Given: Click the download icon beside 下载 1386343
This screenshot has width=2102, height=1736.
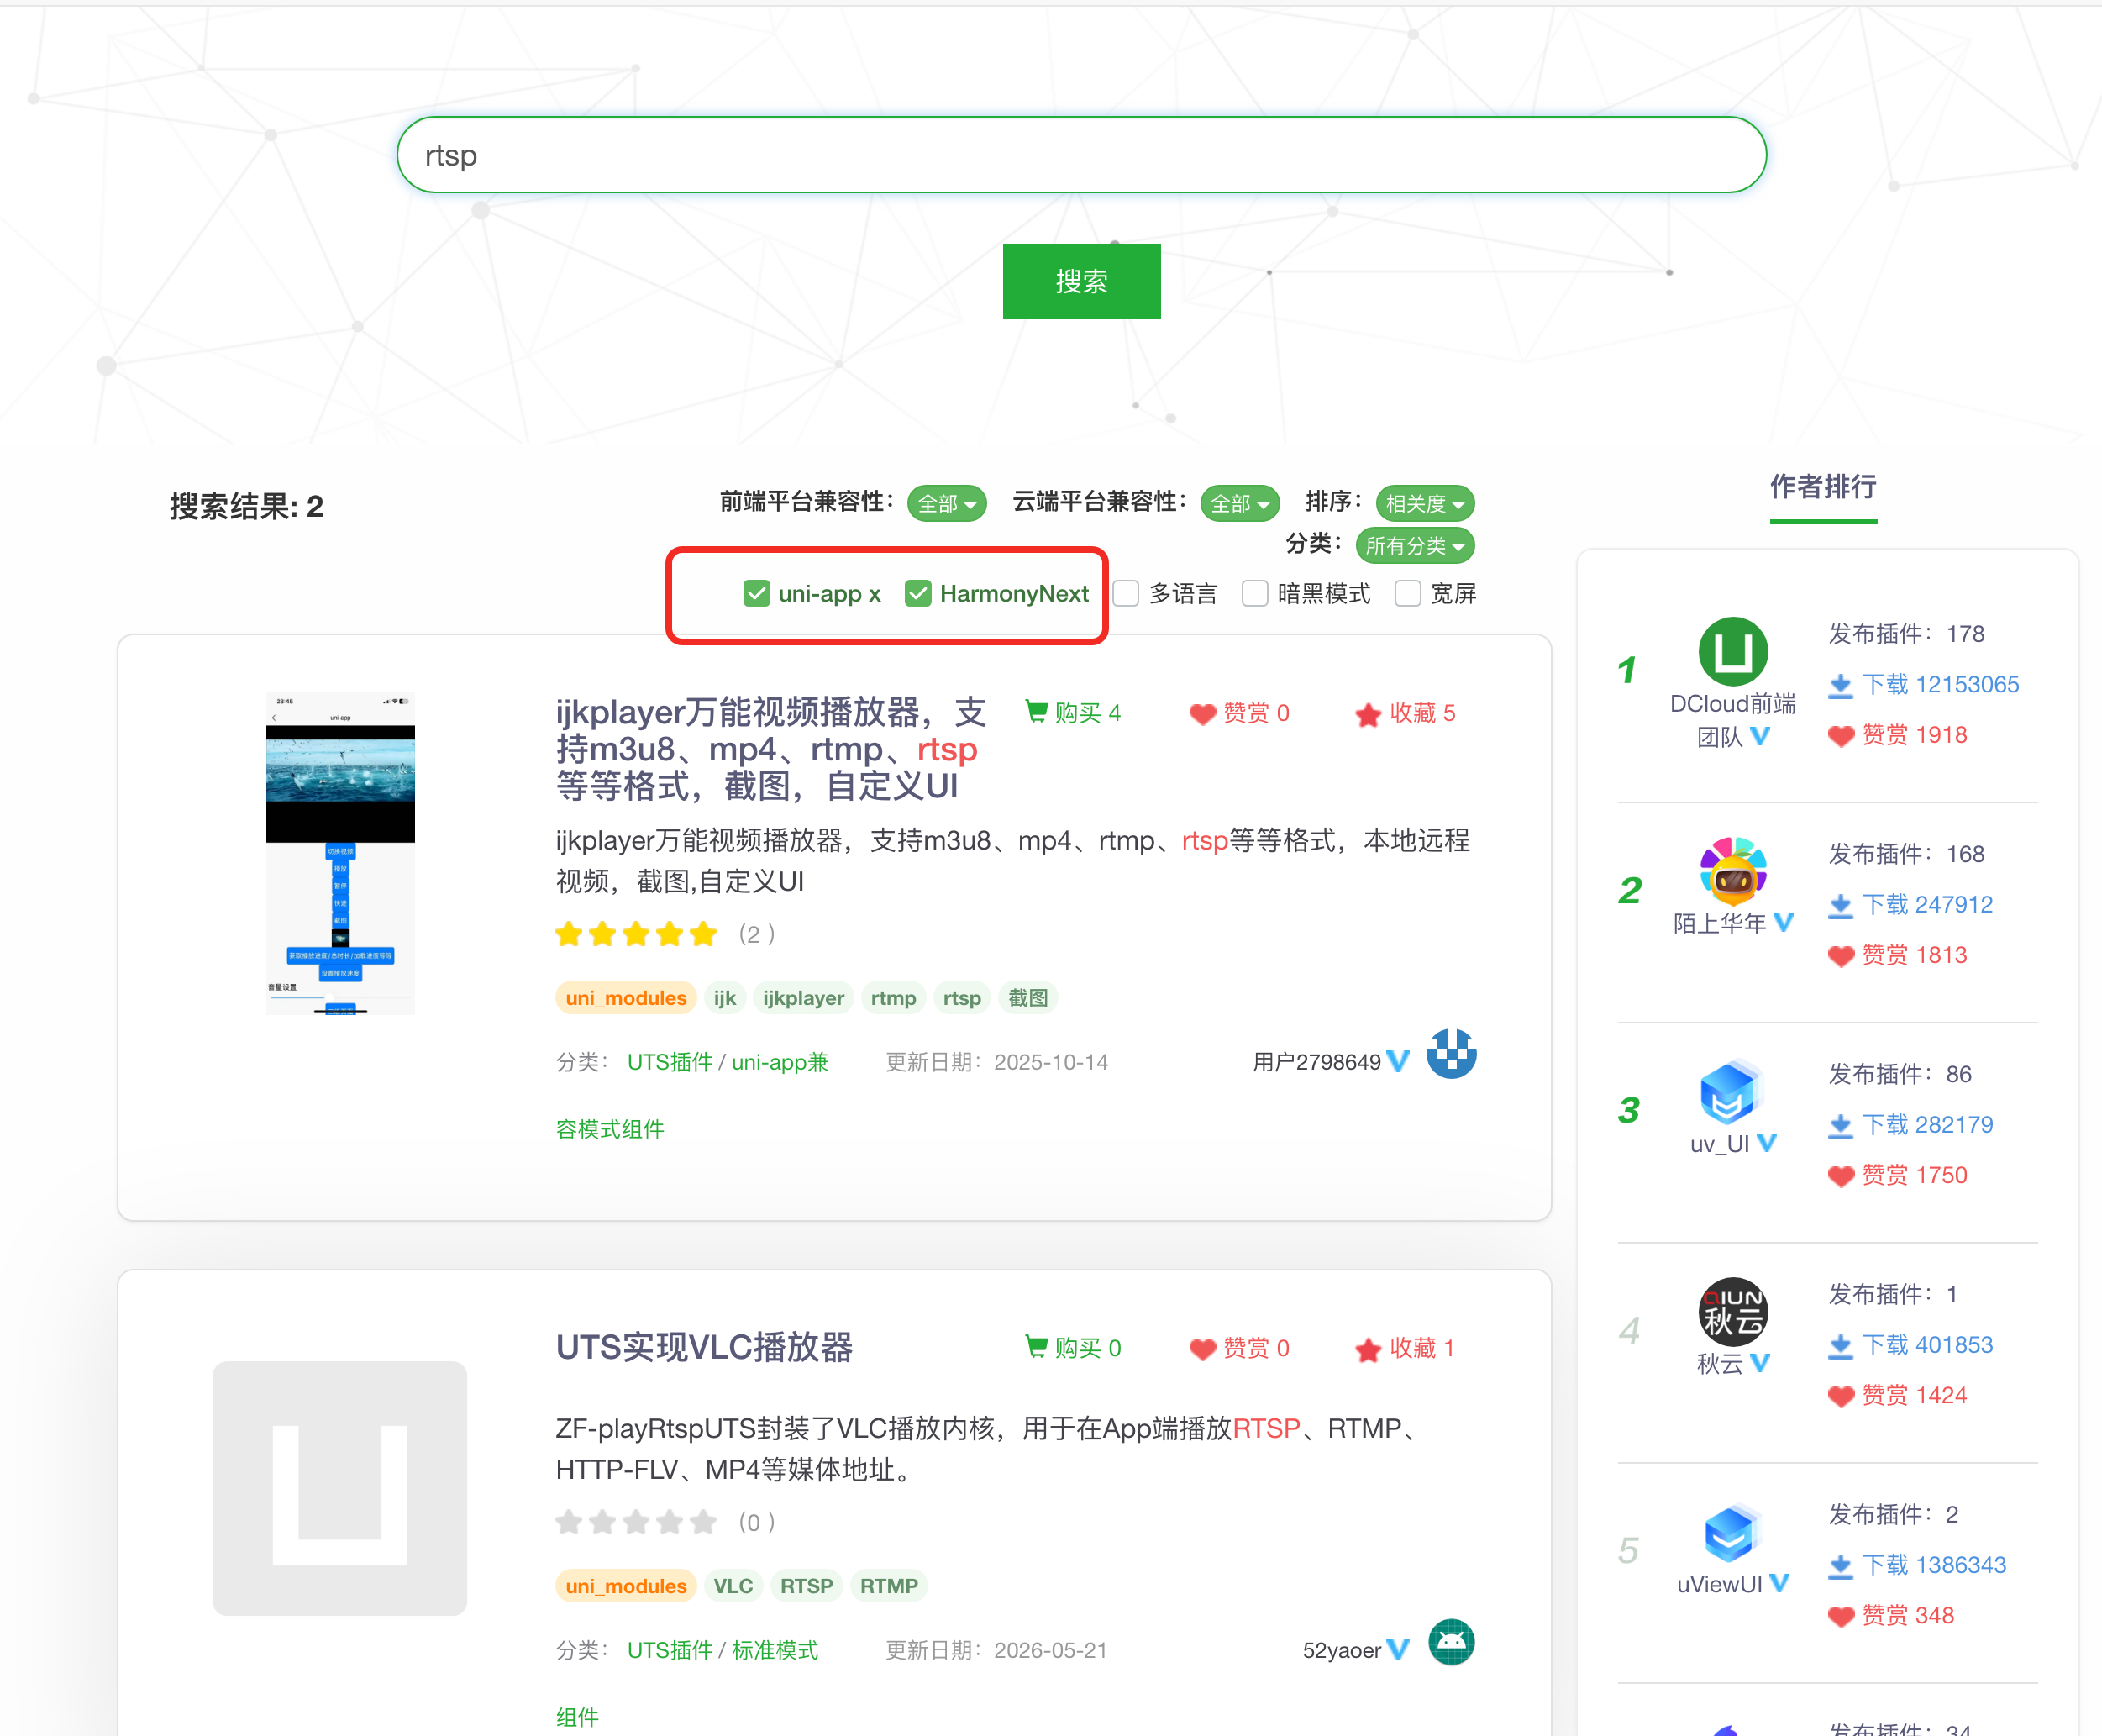Looking at the screenshot, I should [x=1840, y=1565].
